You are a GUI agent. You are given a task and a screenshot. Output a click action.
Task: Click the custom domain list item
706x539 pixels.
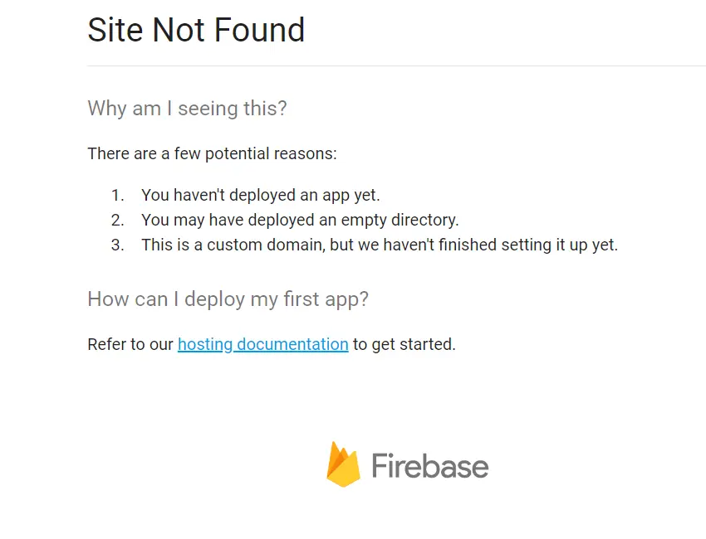pyautogui.click(x=379, y=245)
